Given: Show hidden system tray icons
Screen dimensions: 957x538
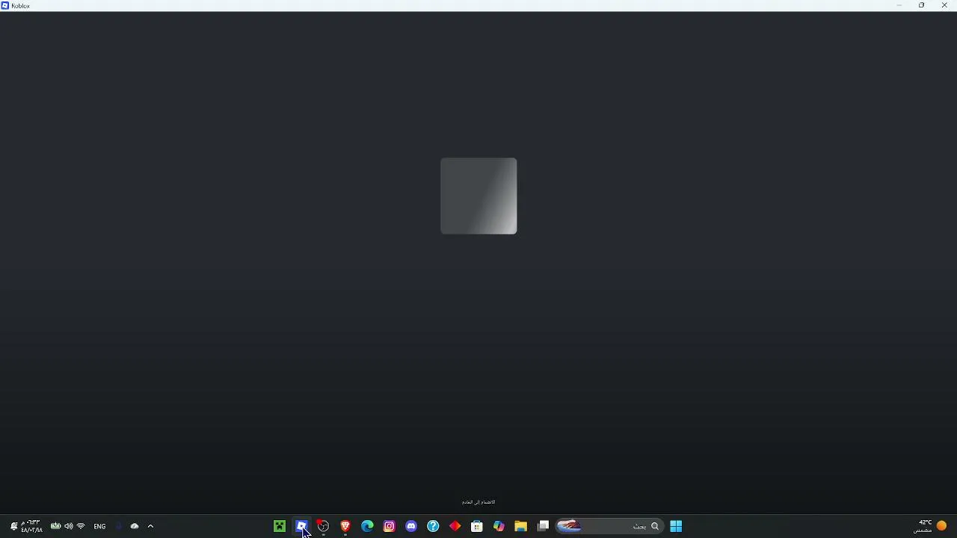Looking at the screenshot, I should click(x=150, y=526).
